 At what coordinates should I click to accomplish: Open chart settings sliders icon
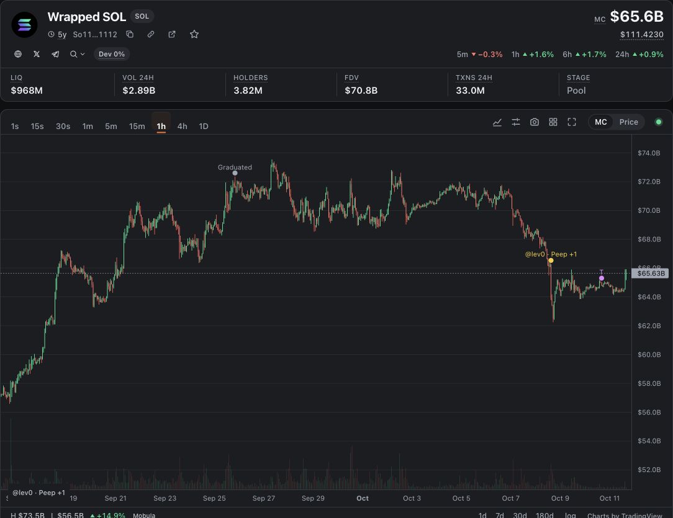(x=516, y=122)
